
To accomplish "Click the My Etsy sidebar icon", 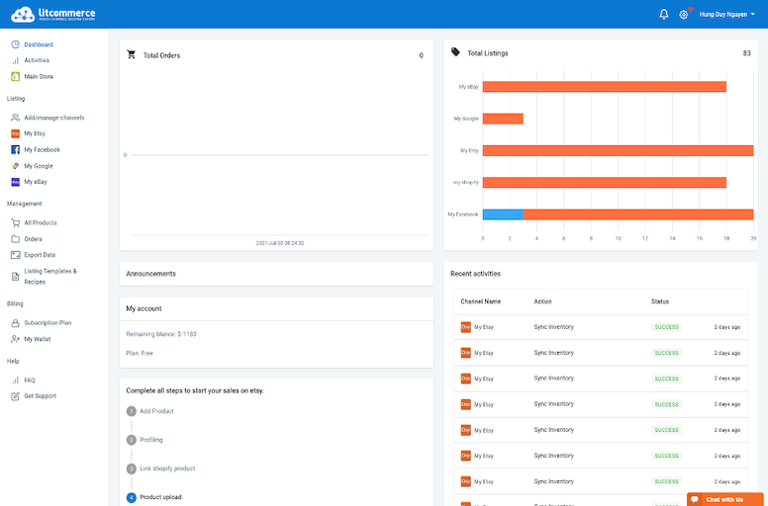I will click(15, 133).
